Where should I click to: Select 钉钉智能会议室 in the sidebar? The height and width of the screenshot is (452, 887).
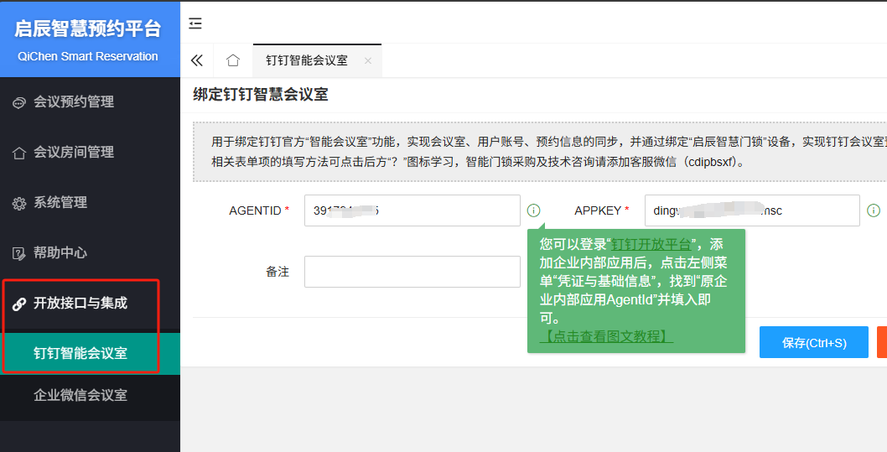click(80, 353)
